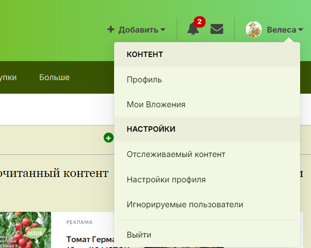
Task: Open the notifications bell icon
Action: (193, 30)
